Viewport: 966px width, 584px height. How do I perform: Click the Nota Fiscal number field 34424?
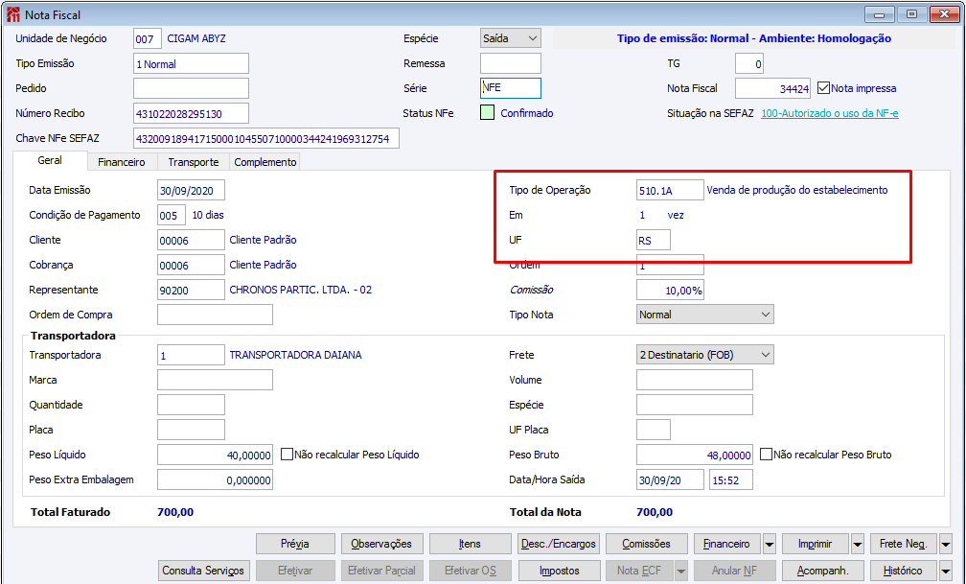pyautogui.click(x=773, y=88)
